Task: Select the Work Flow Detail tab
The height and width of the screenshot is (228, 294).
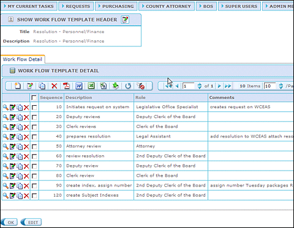Action: click(x=23, y=59)
